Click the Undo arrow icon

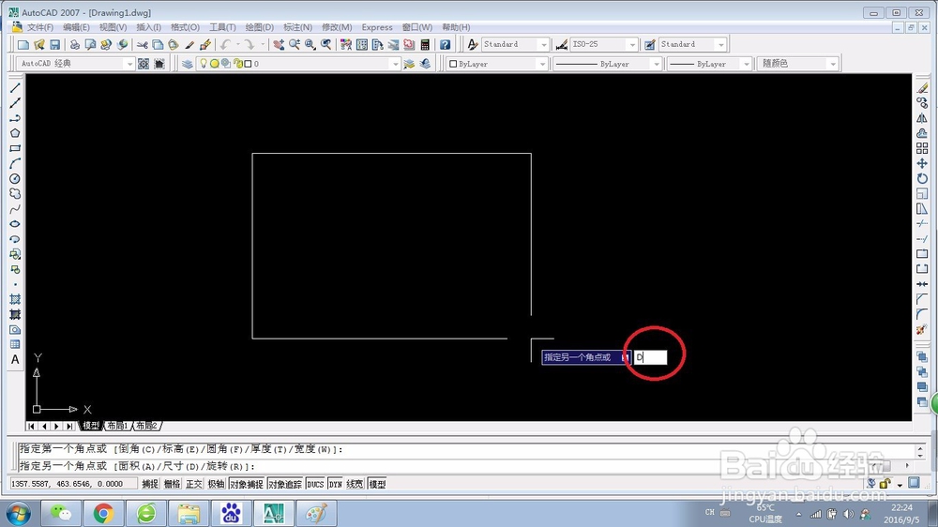225,44
